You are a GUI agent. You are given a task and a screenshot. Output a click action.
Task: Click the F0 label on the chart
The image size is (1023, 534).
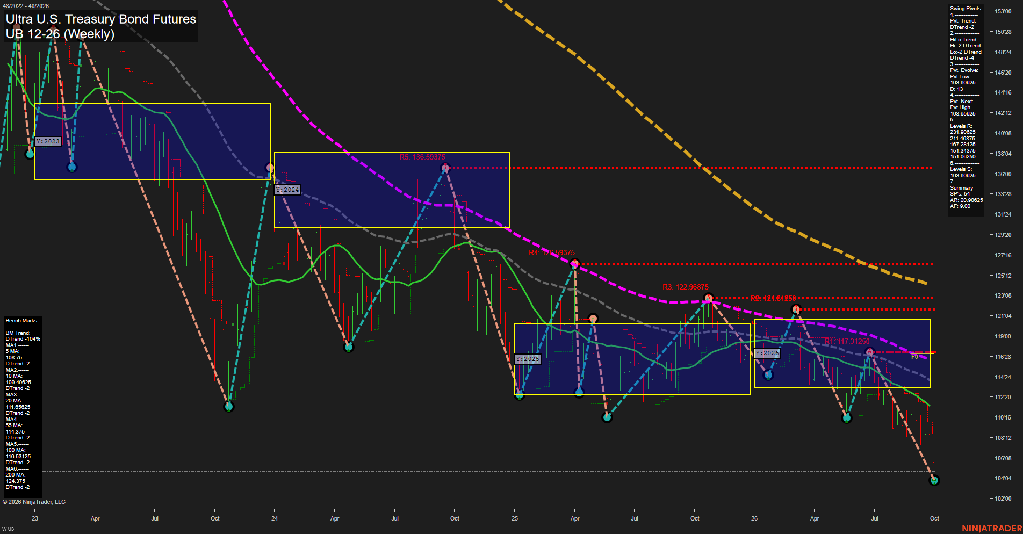914,357
